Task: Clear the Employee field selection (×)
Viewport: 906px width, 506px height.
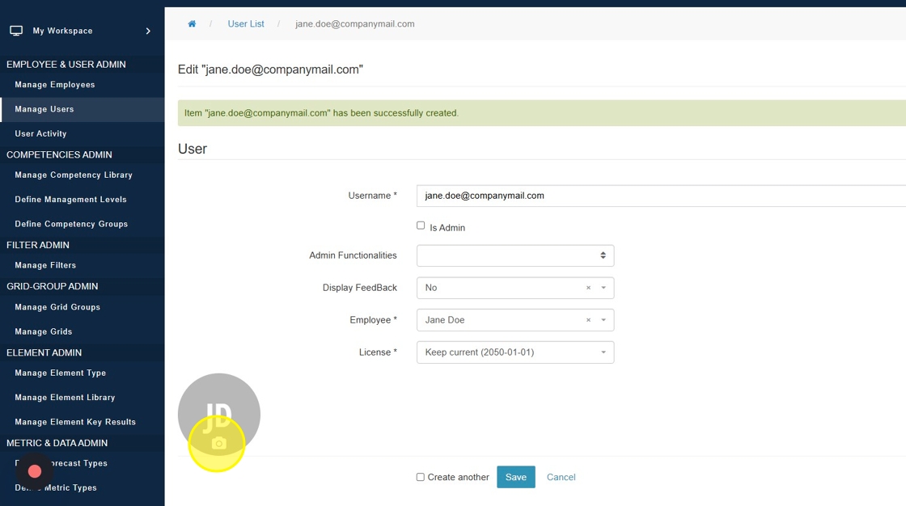Action: coord(588,320)
